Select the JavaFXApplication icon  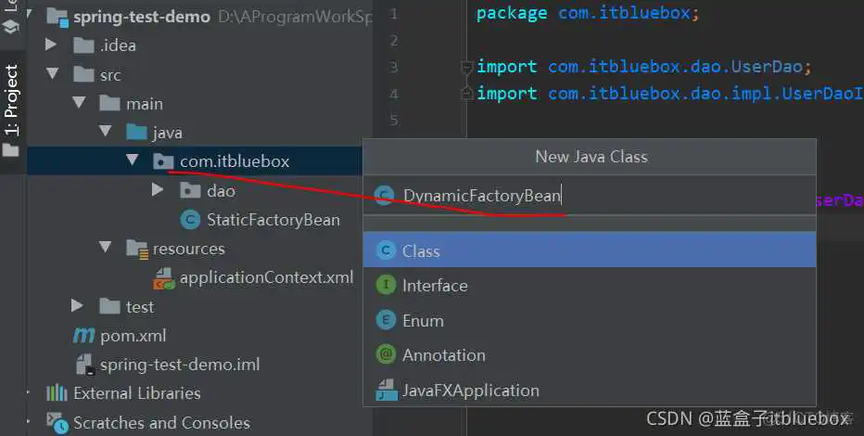pyautogui.click(x=386, y=391)
